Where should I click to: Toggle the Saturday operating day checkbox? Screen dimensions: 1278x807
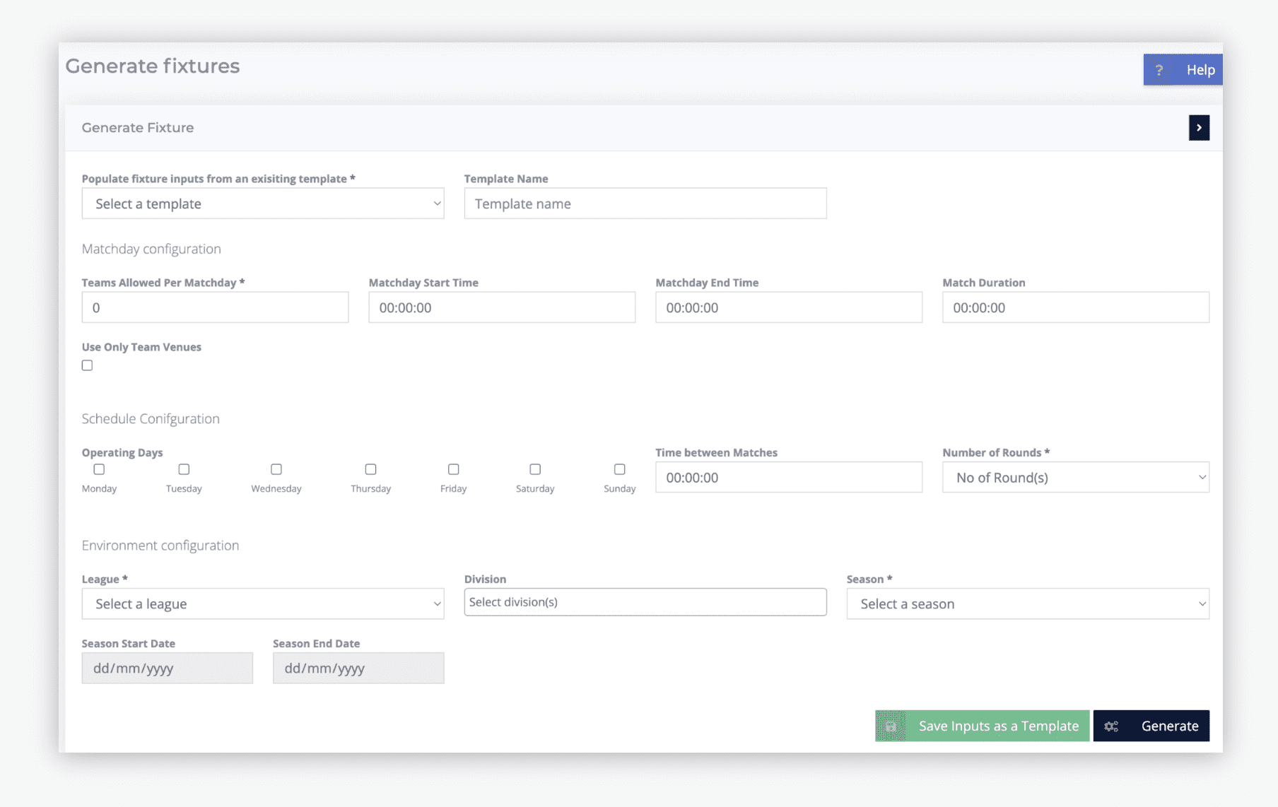point(535,469)
